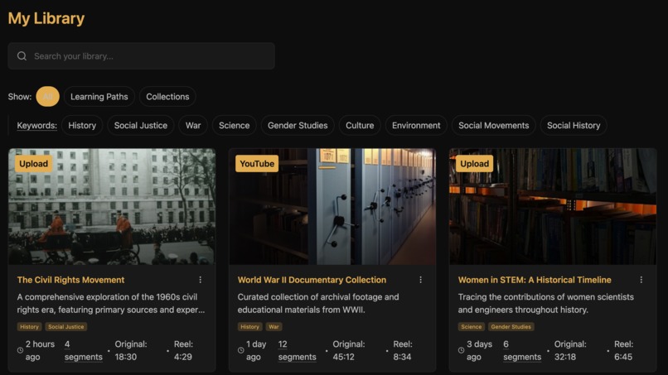Click Gender Studies tag on Women in STEM card

[511, 326]
